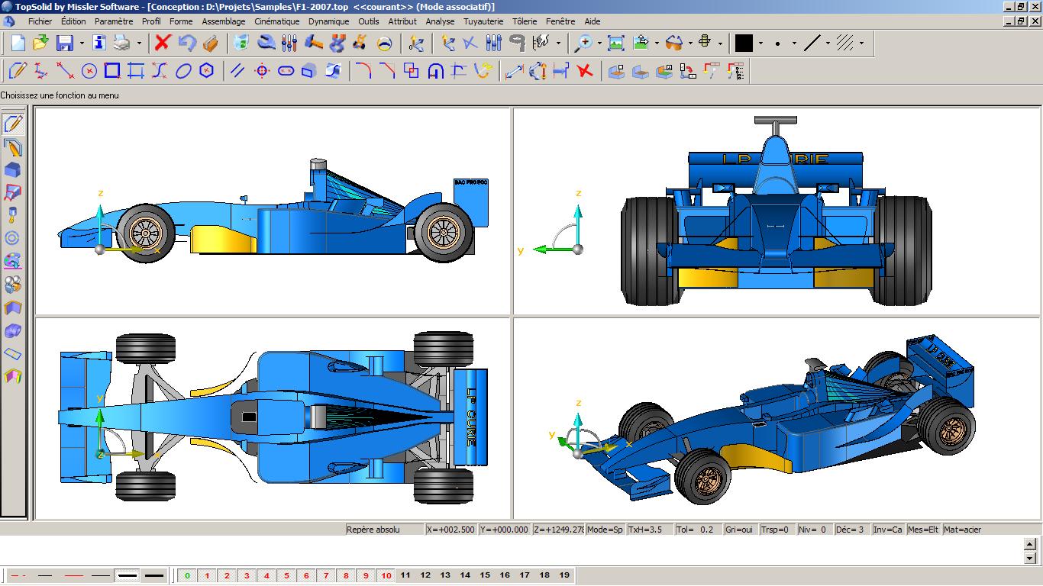Screen dimensions: 1043x586
Task: Open the Sketch context in left sidebar
Action: pos(13,124)
